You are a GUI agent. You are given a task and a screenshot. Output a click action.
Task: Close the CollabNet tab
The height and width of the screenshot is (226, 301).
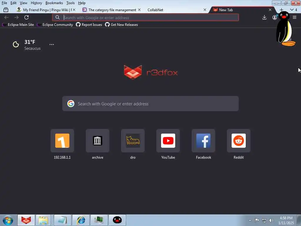pos(205,10)
